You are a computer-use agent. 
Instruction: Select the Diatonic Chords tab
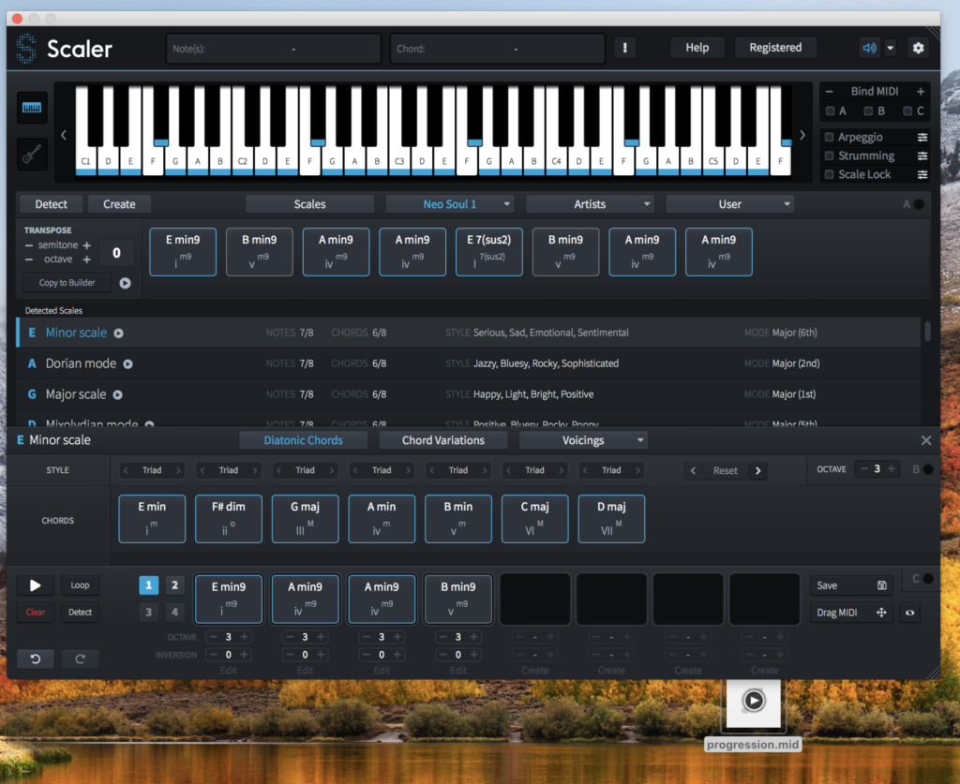[x=303, y=440]
